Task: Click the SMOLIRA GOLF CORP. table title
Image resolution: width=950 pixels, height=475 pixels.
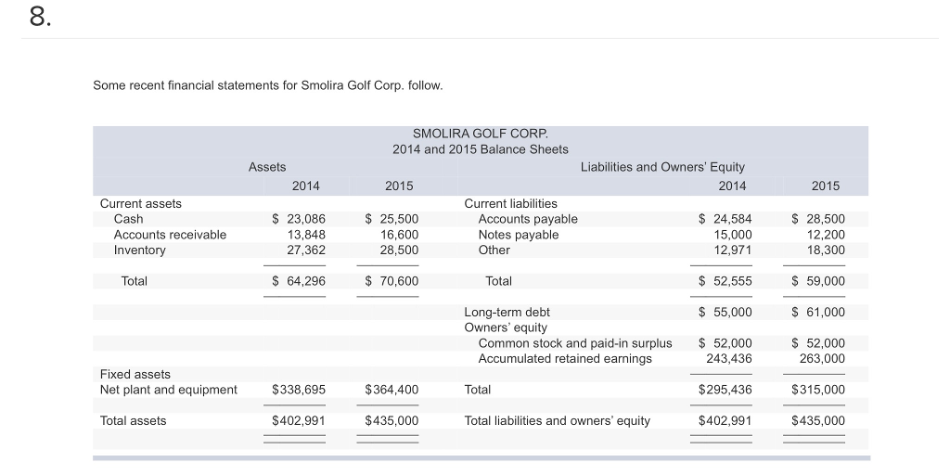Action: pos(481,134)
